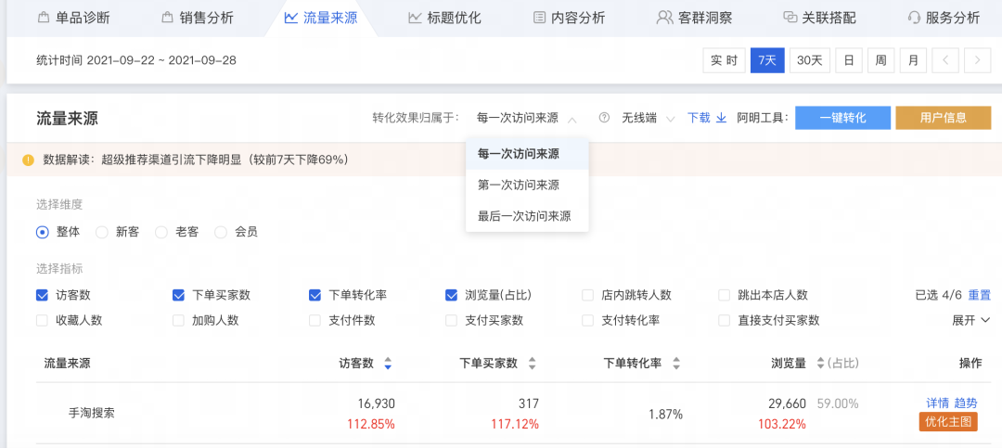Go to previous period with left arrow

tap(945, 60)
